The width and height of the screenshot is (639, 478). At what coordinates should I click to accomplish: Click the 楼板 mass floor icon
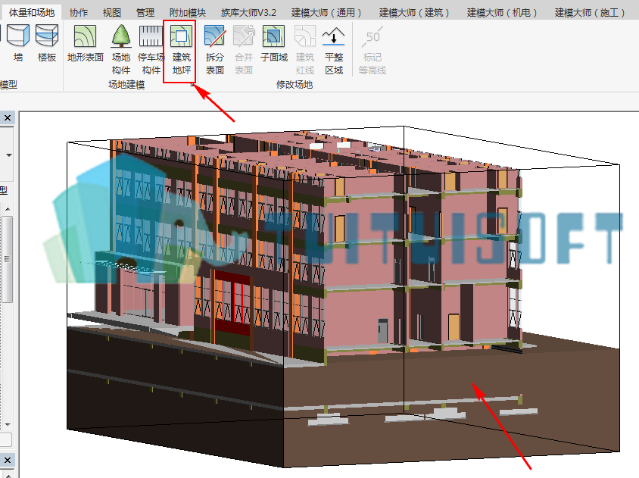point(47,43)
